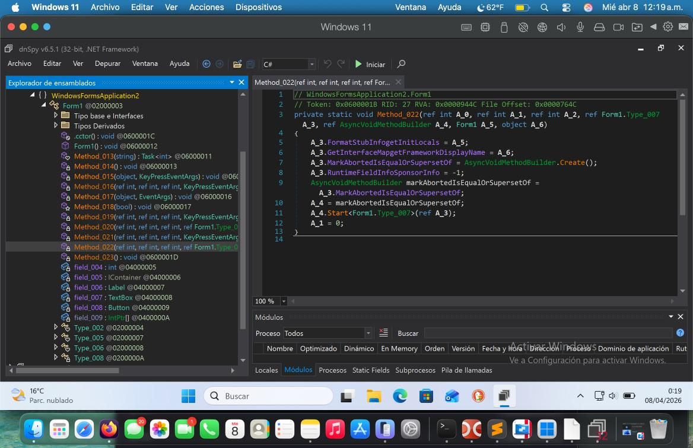Switch to the Locales tab

pos(266,370)
